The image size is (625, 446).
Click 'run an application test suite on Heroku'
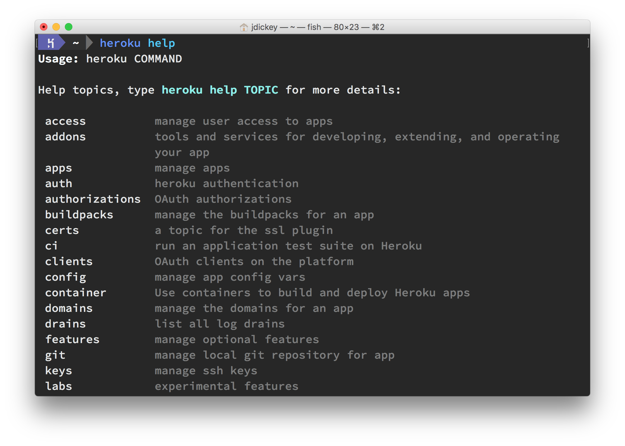tap(288, 246)
